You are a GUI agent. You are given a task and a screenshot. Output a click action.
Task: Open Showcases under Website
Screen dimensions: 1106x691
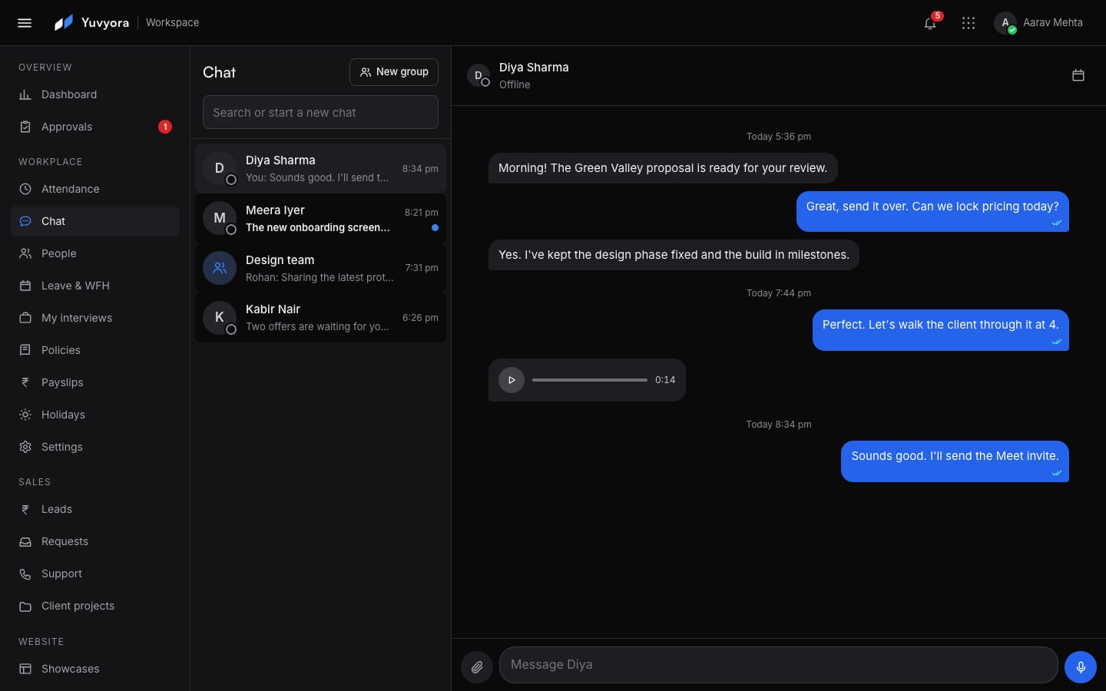(x=95, y=669)
